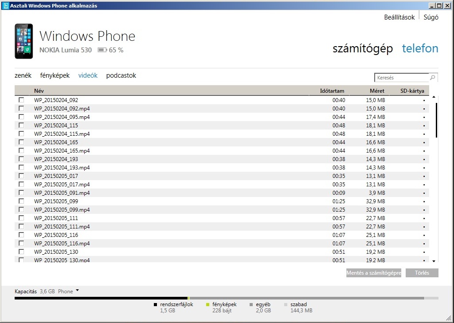This screenshot has width=454, height=323.
Task: Click the gray egyéb legend swatch
Action: pos(251,304)
